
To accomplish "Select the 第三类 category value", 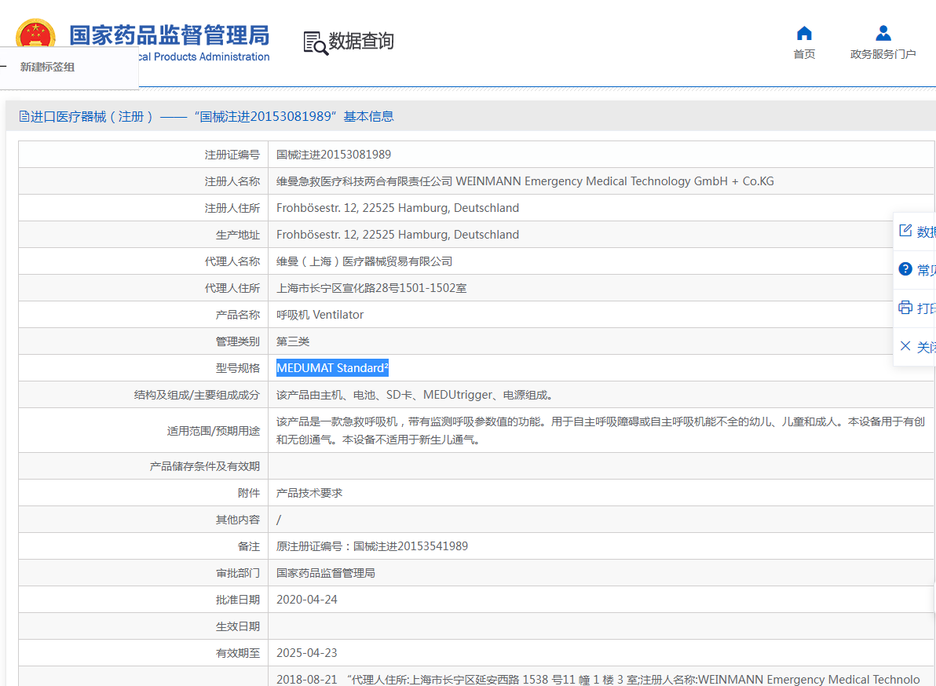I will 293,341.
